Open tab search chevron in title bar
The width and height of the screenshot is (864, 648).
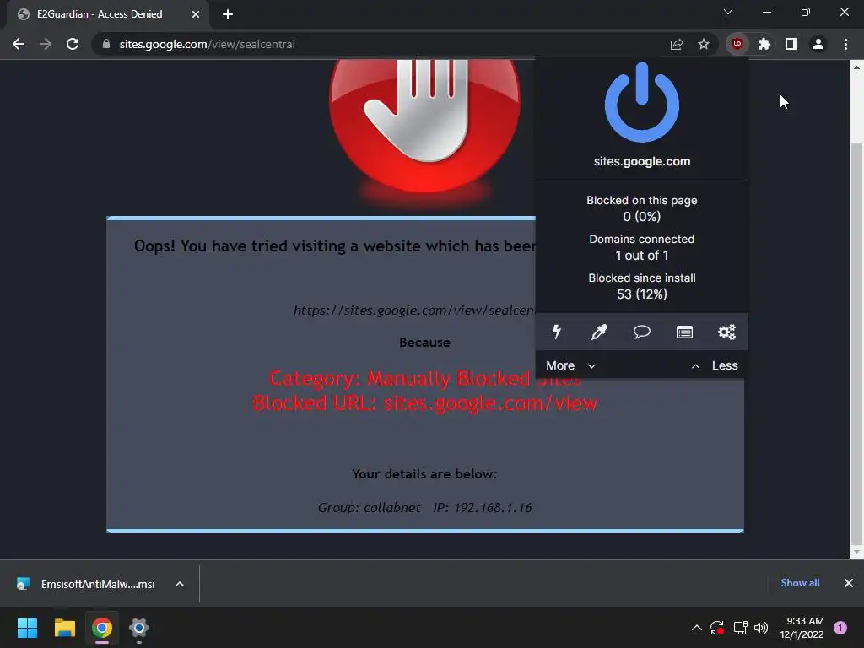728,12
